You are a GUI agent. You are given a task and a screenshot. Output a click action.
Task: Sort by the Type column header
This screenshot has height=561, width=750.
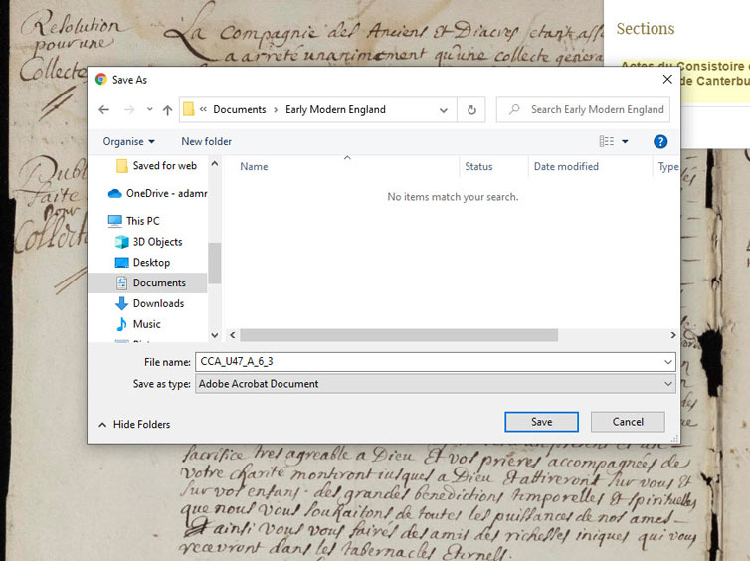coord(666,166)
